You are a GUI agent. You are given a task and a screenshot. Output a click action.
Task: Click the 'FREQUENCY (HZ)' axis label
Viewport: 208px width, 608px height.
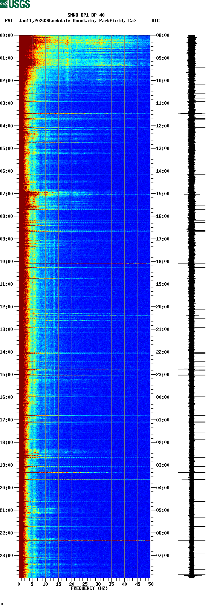(89, 588)
